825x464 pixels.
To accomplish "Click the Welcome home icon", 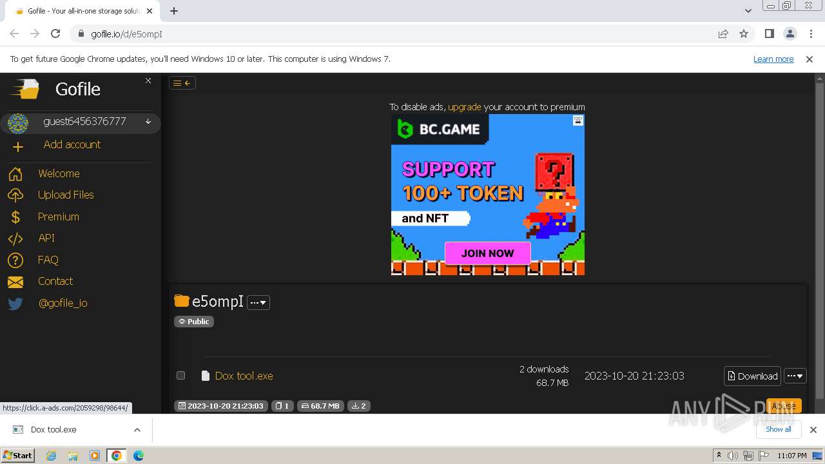I will pyautogui.click(x=15, y=174).
